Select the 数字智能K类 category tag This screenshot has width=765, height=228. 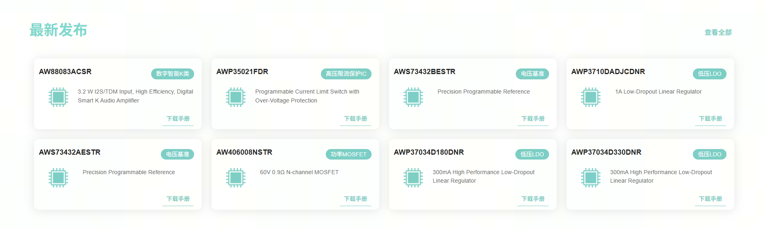[173, 74]
